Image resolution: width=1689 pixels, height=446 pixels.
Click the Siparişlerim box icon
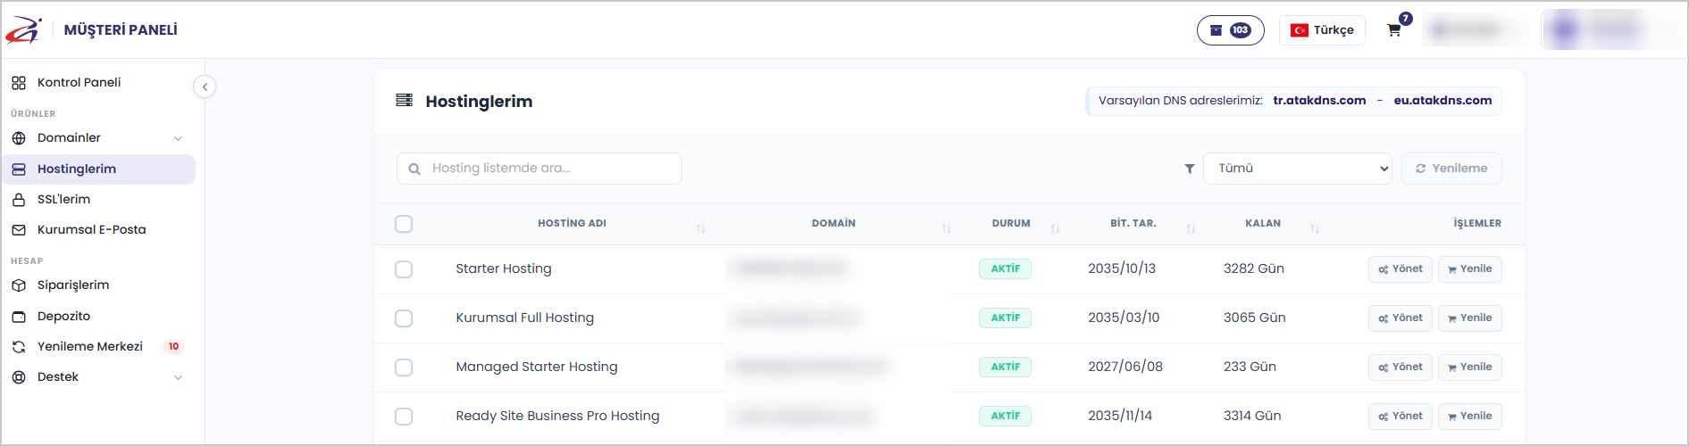(19, 285)
